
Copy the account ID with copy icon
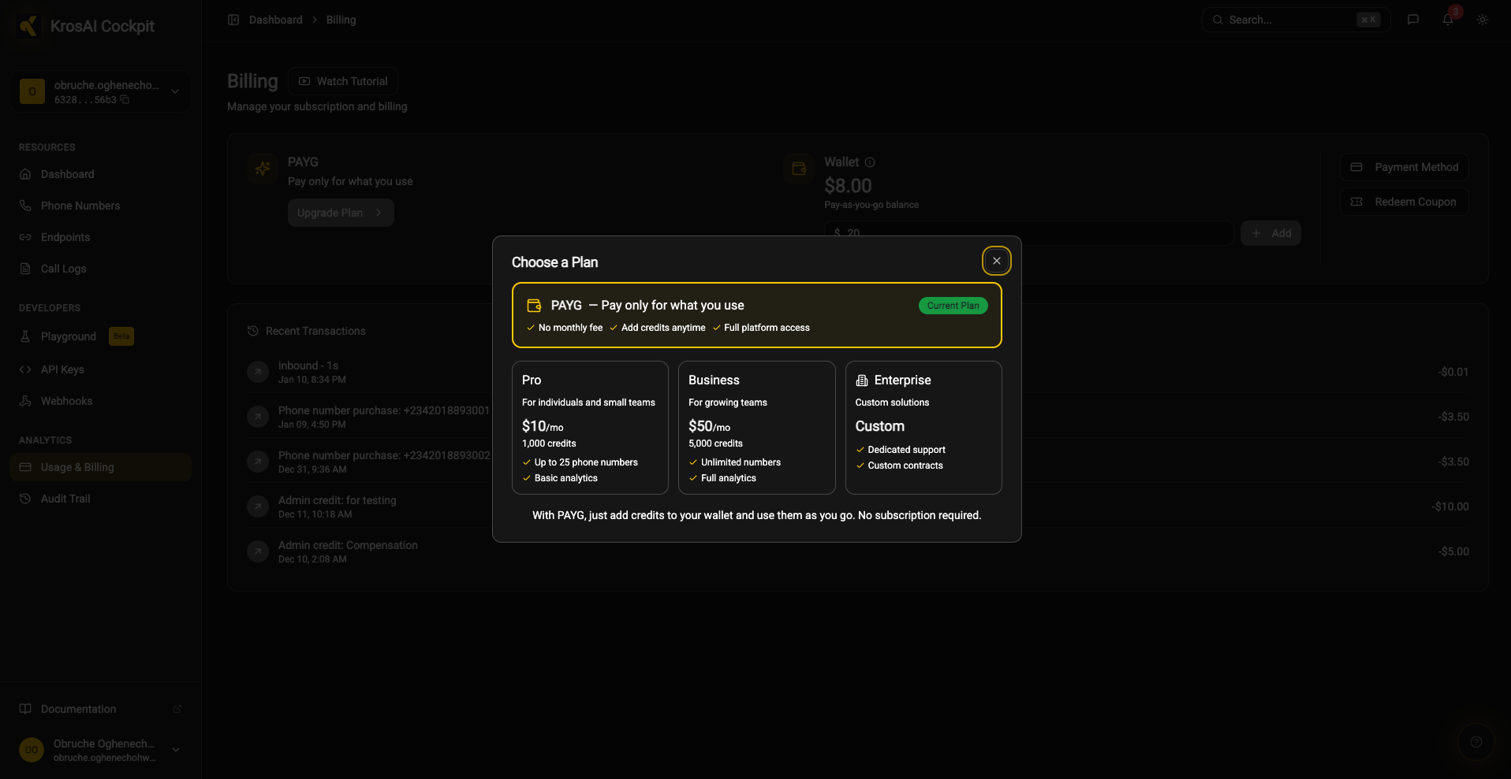tap(125, 100)
